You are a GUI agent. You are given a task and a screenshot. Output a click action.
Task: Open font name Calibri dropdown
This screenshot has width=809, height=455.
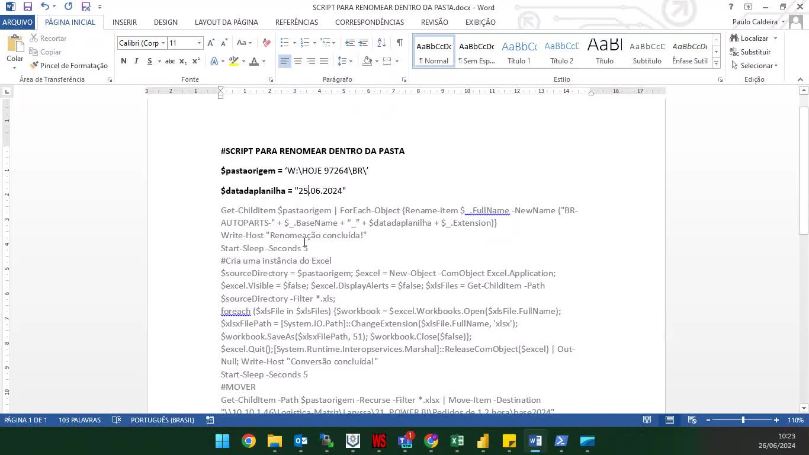(x=163, y=43)
